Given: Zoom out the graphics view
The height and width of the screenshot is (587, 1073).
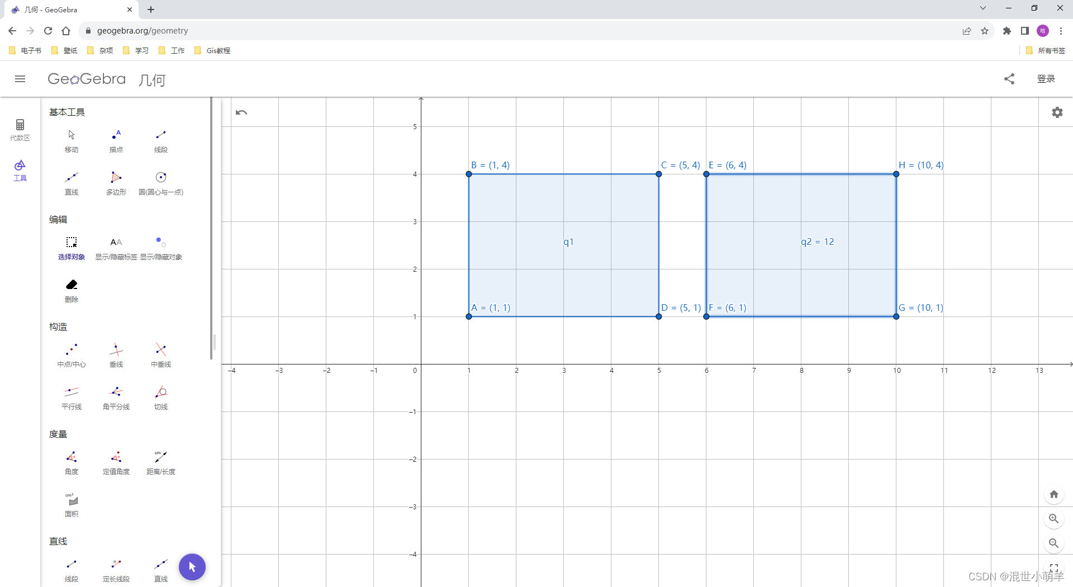Looking at the screenshot, I should tap(1054, 543).
